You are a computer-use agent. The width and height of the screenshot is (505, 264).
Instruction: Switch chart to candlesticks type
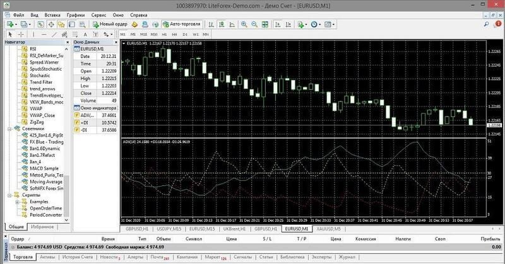(222, 24)
